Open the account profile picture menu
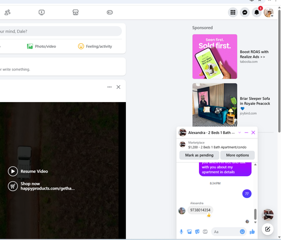 [269, 12]
